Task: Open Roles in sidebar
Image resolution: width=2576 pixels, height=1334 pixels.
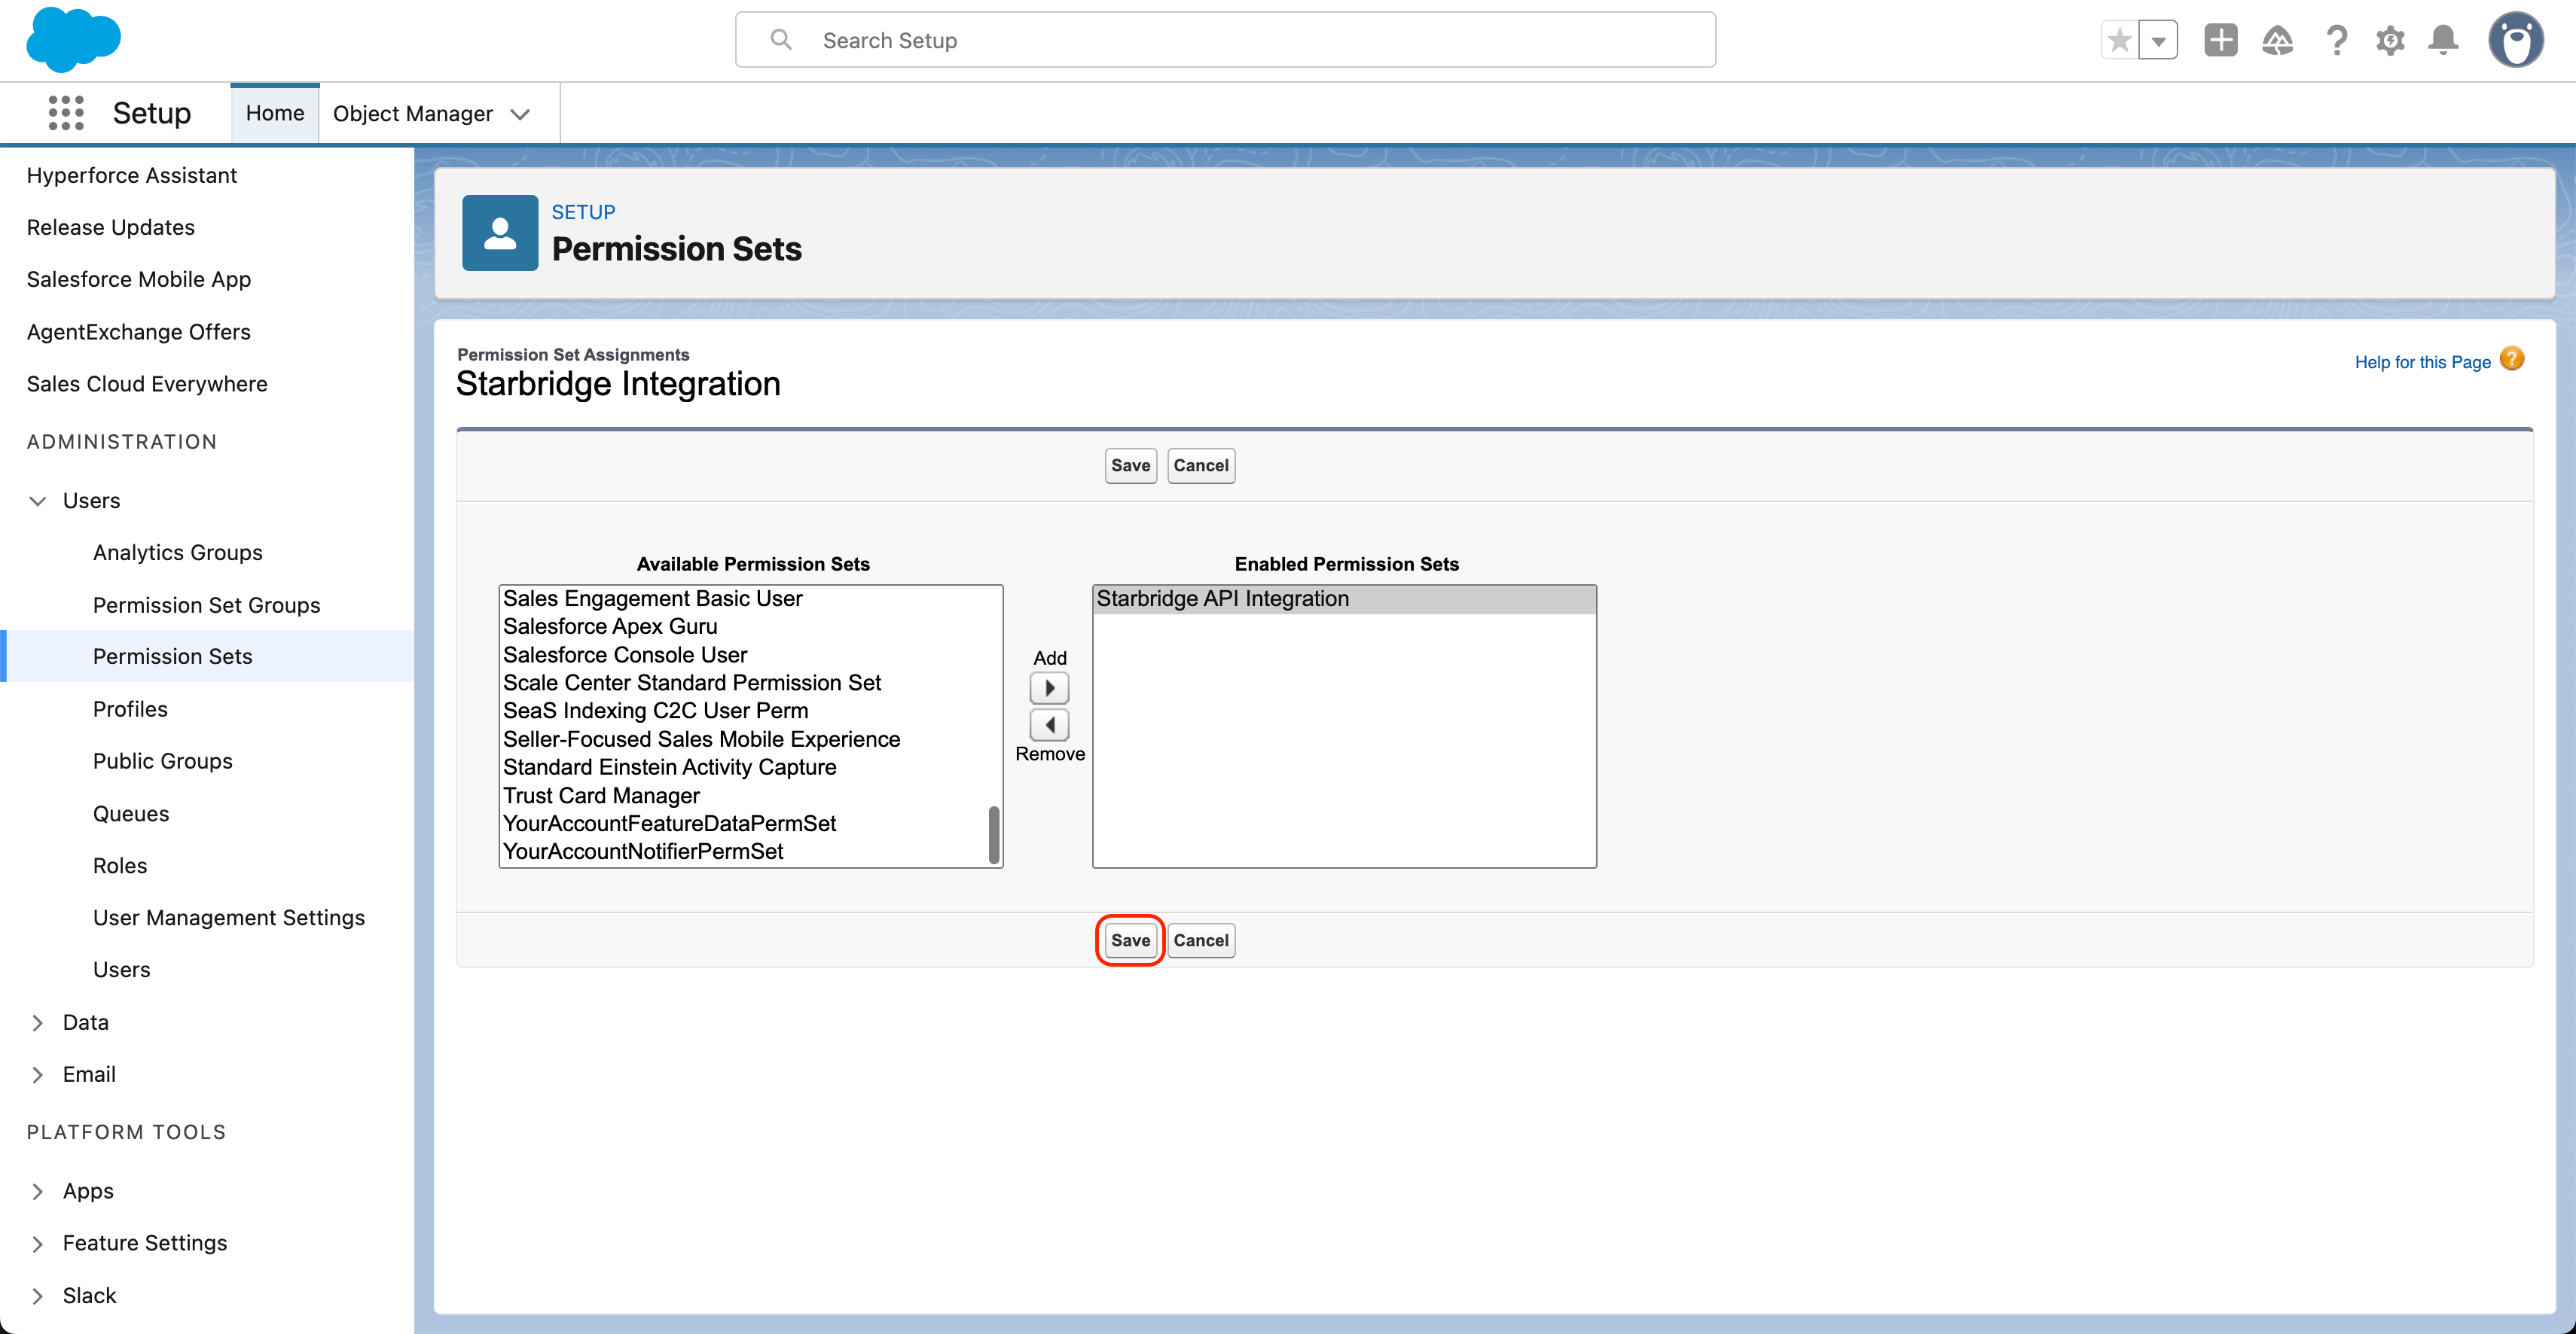Action: pos(120,865)
